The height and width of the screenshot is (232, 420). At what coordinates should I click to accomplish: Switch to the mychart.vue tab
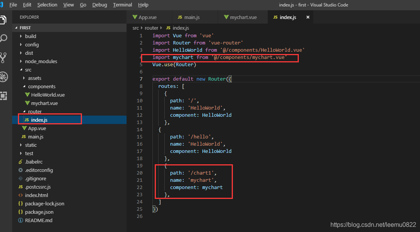pos(240,17)
